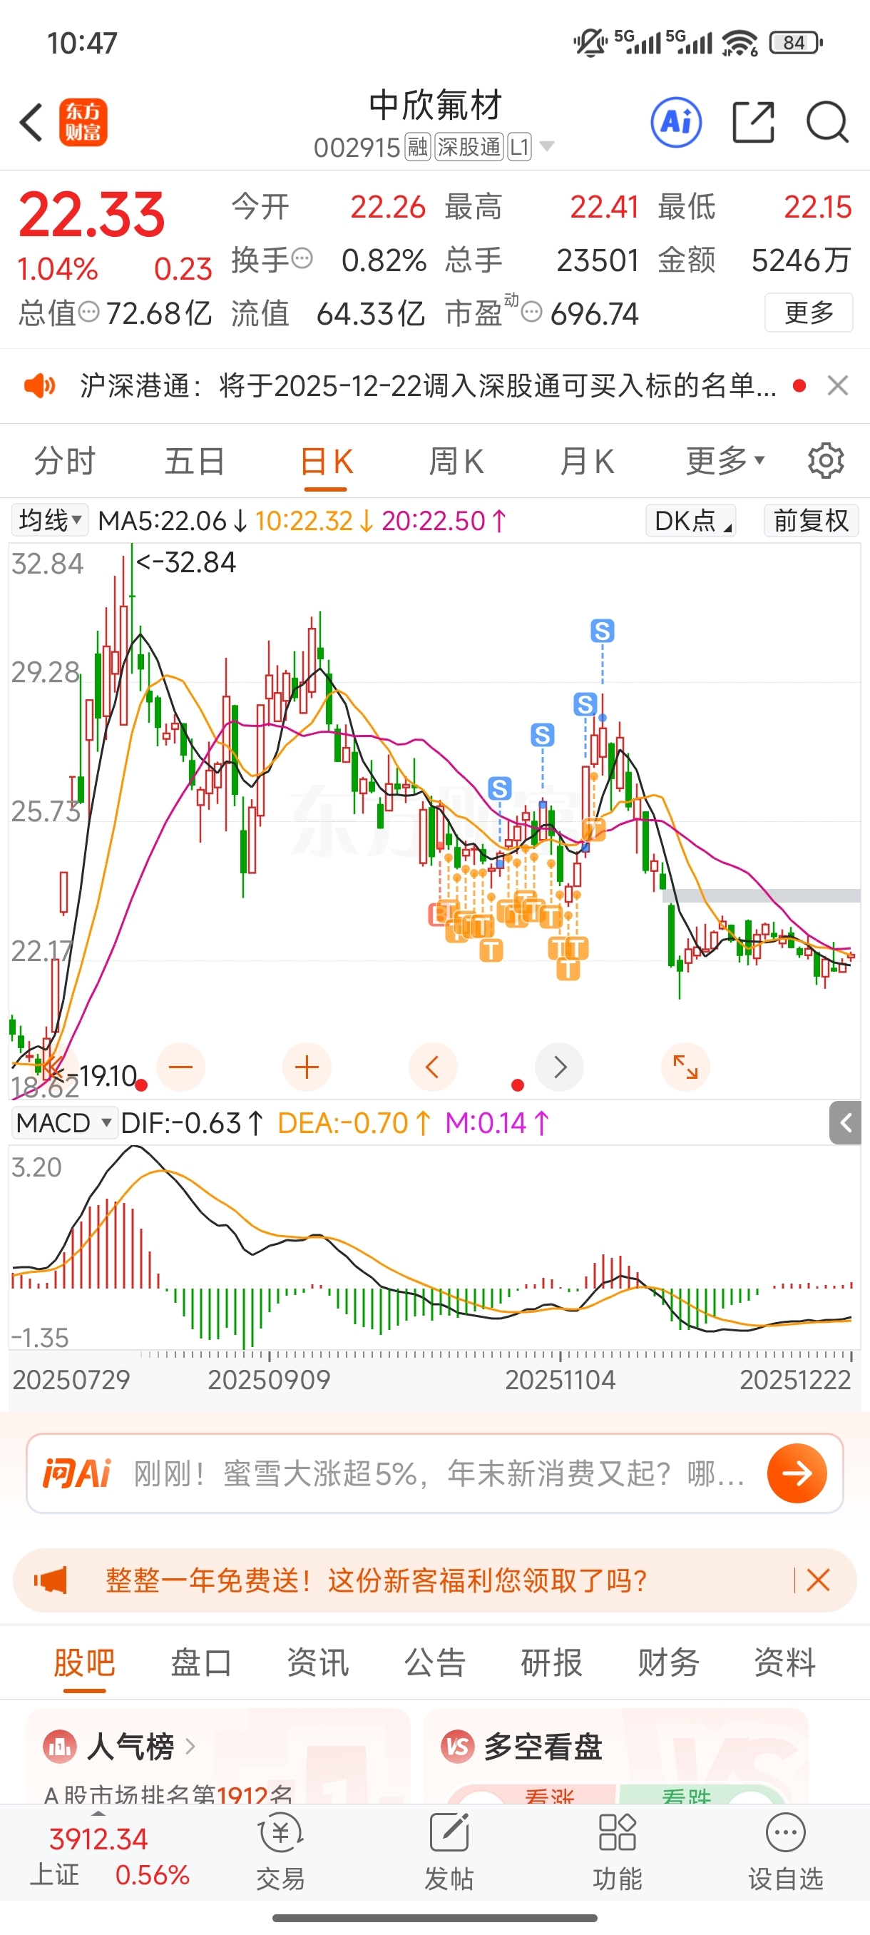This screenshot has height=1935, width=870.
Task: Tap the 32.84 high price marker
Action: tap(186, 562)
